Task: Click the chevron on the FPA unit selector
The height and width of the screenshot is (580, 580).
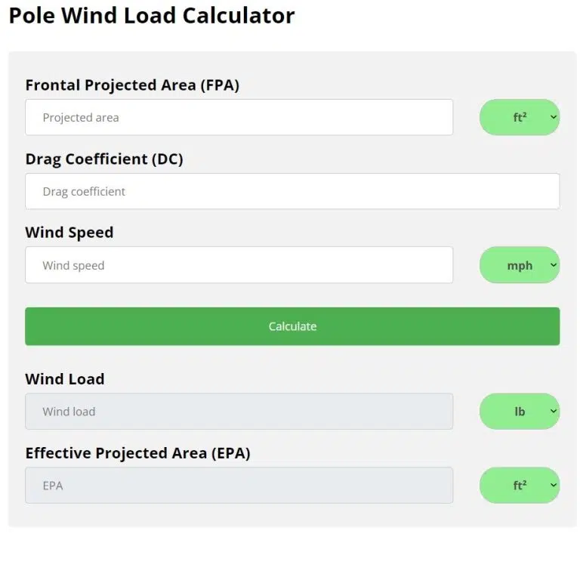Action: (x=554, y=118)
